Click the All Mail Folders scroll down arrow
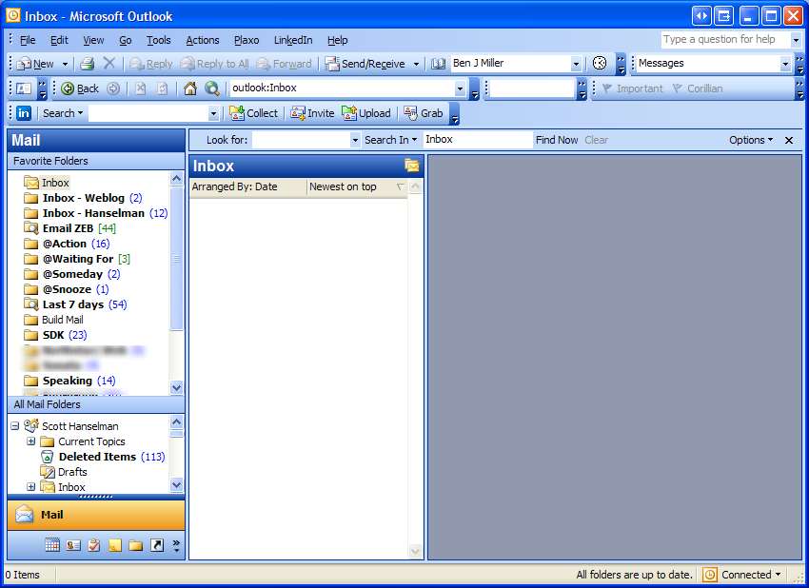The height and width of the screenshot is (588, 809). [176, 485]
